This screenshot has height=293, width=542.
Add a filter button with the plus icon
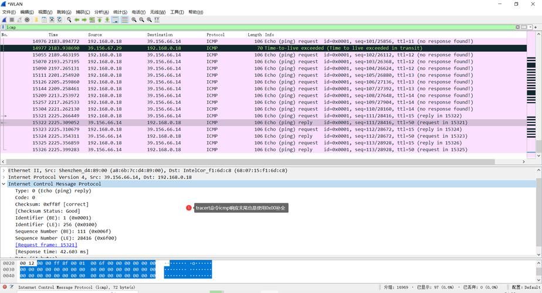[x=536, y=27]
